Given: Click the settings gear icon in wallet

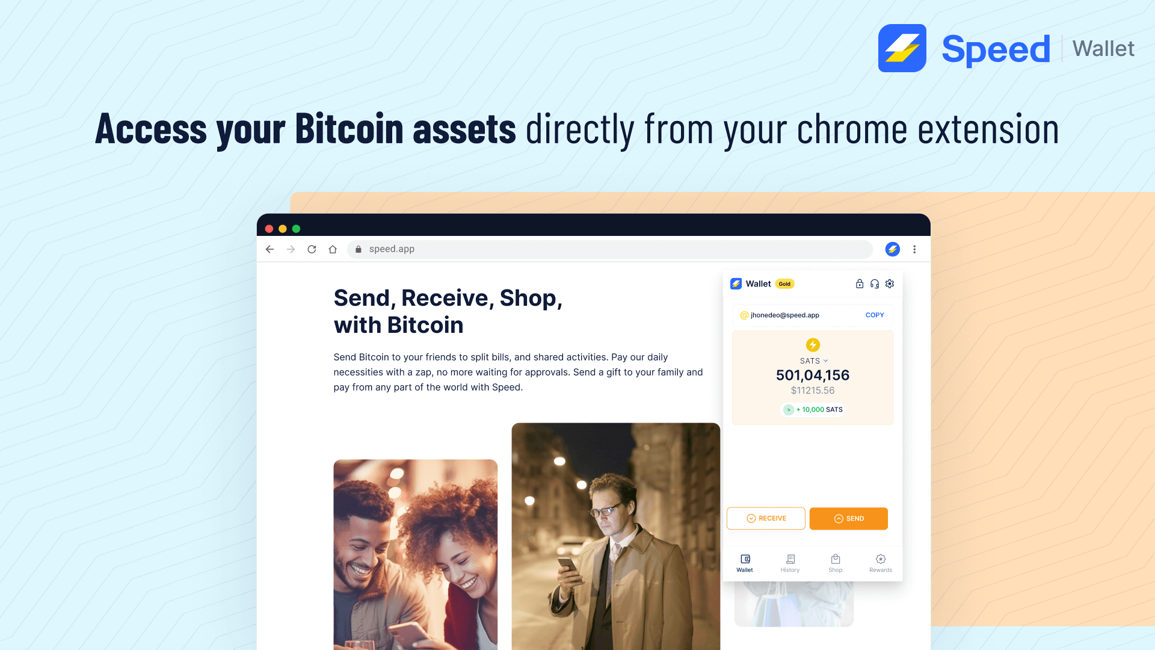Looking at the screenshot, I should [890, 283].
